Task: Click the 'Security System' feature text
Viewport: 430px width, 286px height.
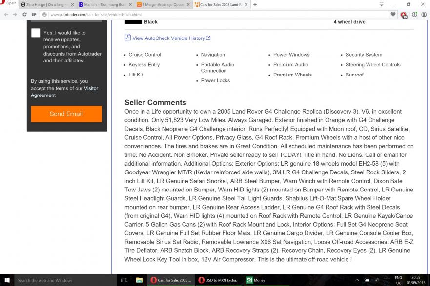Action: coord(364,55)
